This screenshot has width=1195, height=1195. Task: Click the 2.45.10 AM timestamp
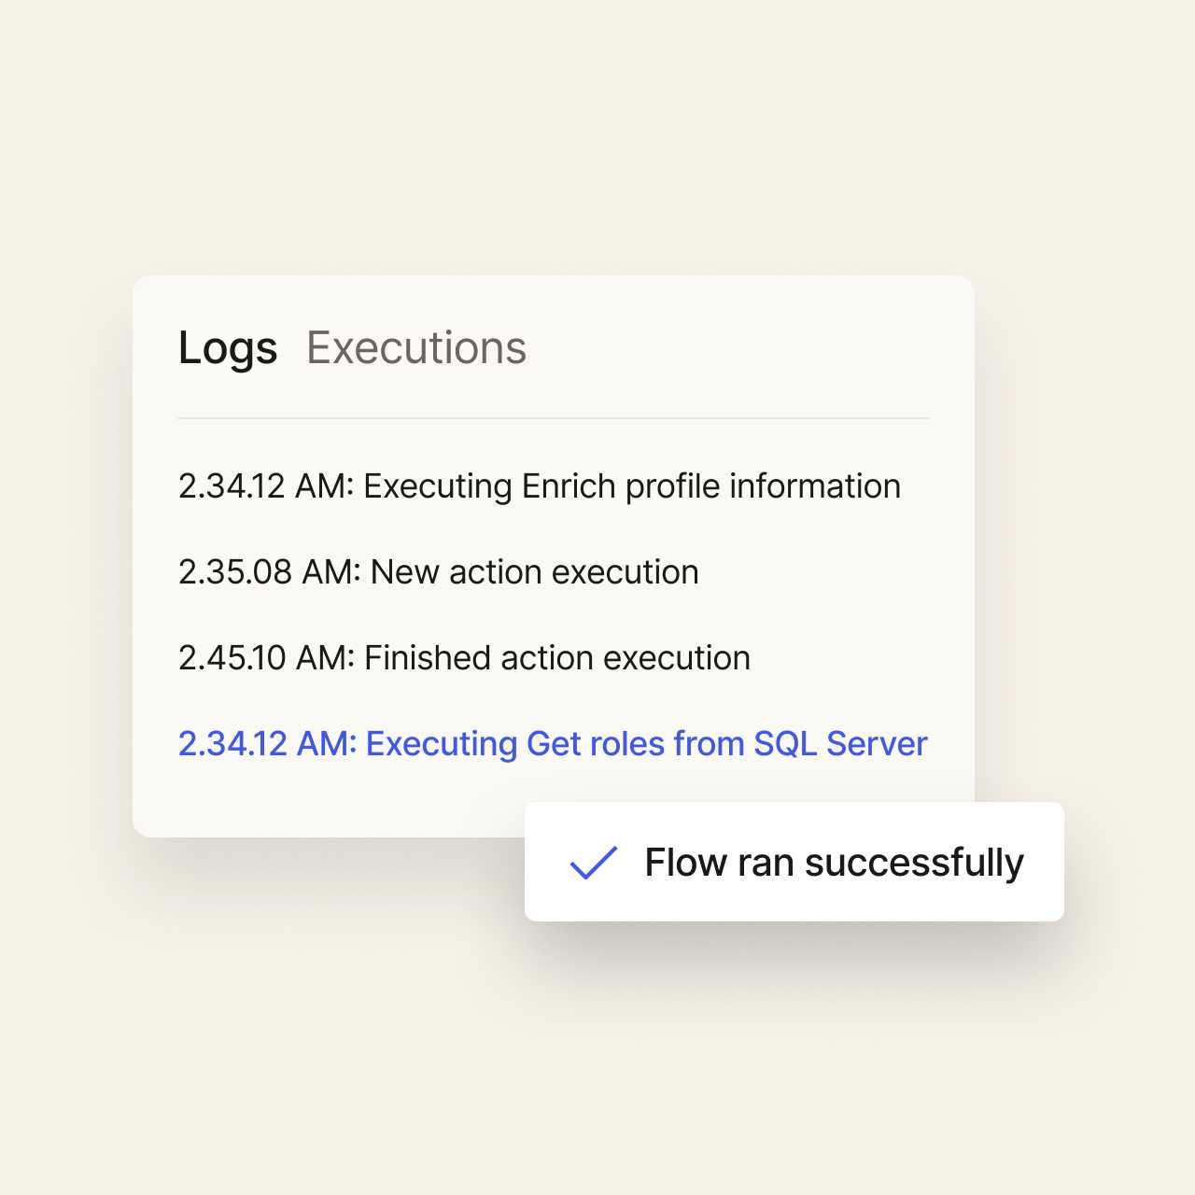click(x=266, y=658)
